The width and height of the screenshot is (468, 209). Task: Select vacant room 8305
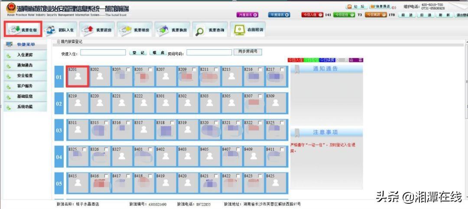click(231, 103)
